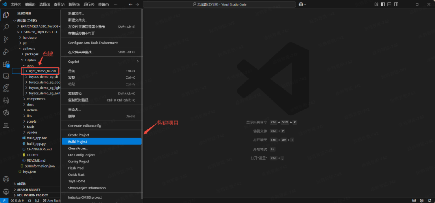Click the terminal icon in status bar
The image size is (435, 203).
click(x=37, y=201)
